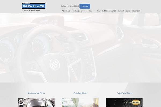Click the Automotive Films heading link
The width and height of the screenshot is (161, 107).
click(x=36, y=93)
